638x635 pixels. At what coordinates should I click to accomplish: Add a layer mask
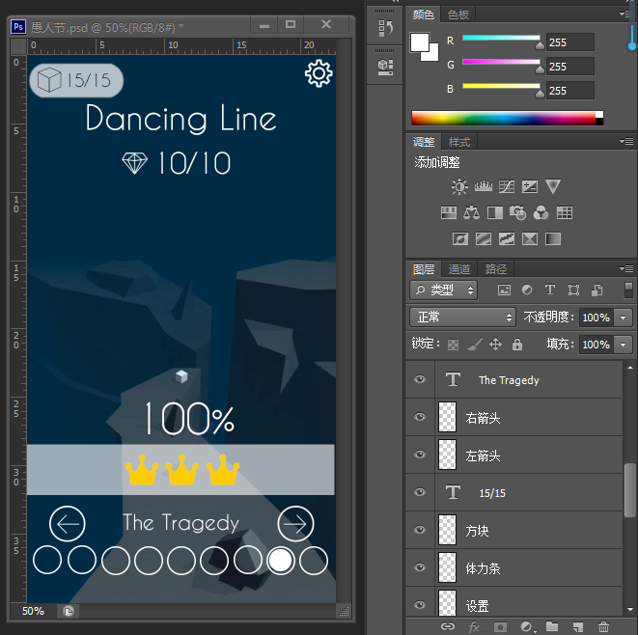(x=500, y=627)
